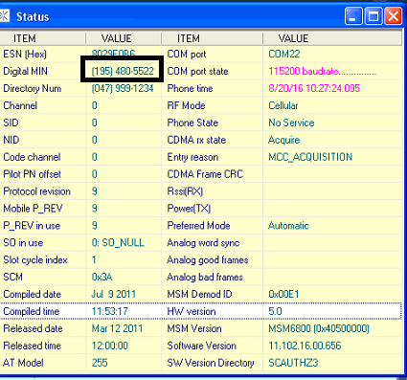Screen dimensions: 407x380
Task: Select the AT Model value 255
Action: click(x=100, y=363)
